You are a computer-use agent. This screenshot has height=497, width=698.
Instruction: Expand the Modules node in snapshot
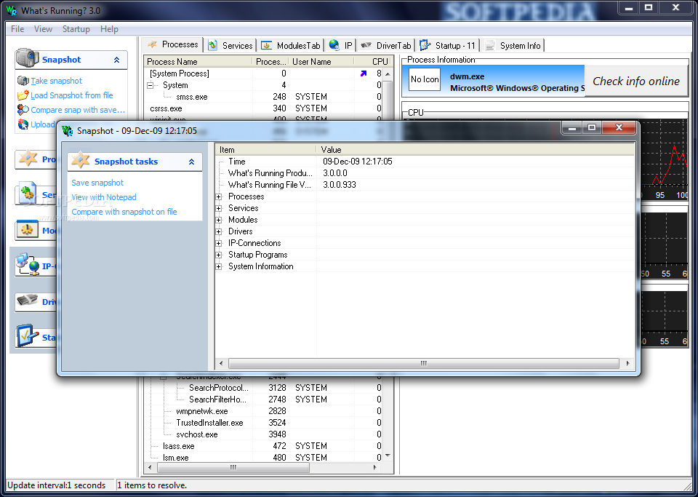click(x=219, y=220)
